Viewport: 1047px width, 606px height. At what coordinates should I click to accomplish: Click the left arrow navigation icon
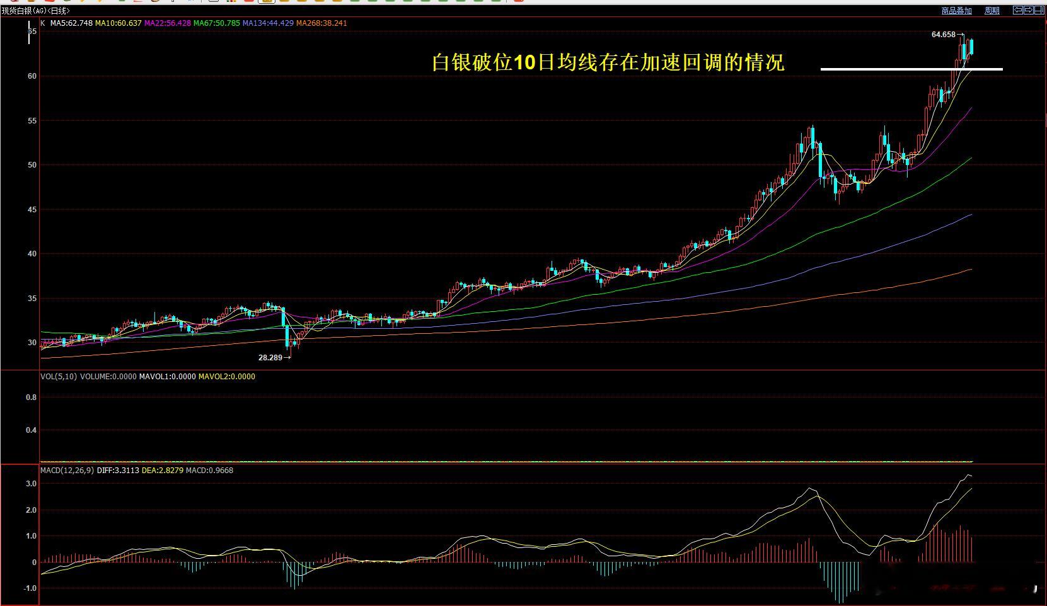click(1018, 10)
